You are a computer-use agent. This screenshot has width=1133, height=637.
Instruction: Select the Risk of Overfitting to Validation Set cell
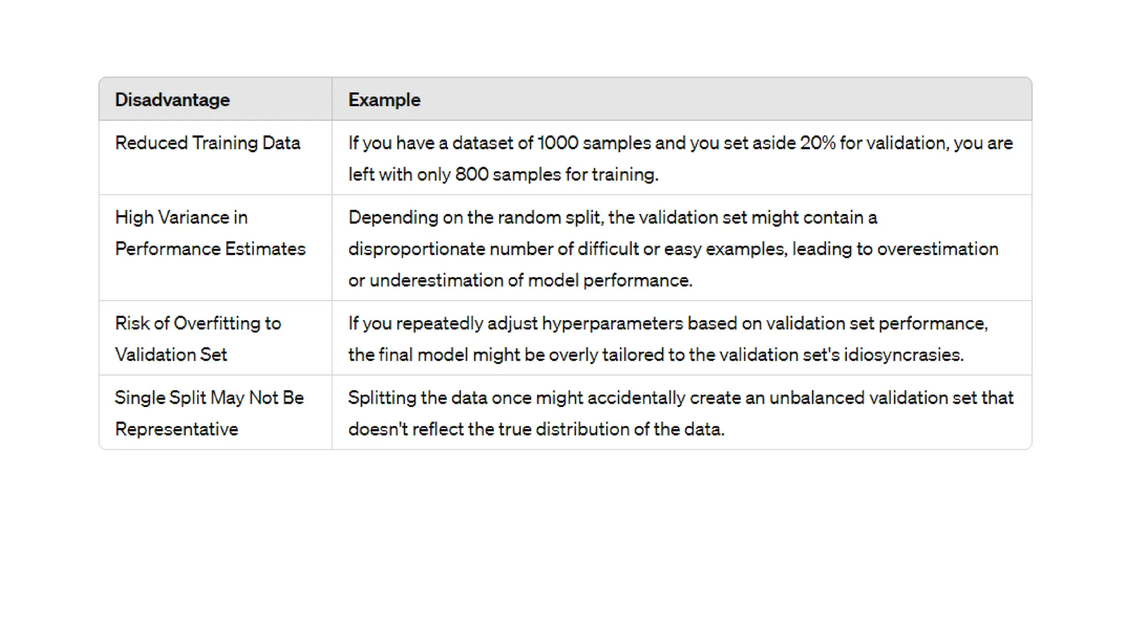coord(198,338)
